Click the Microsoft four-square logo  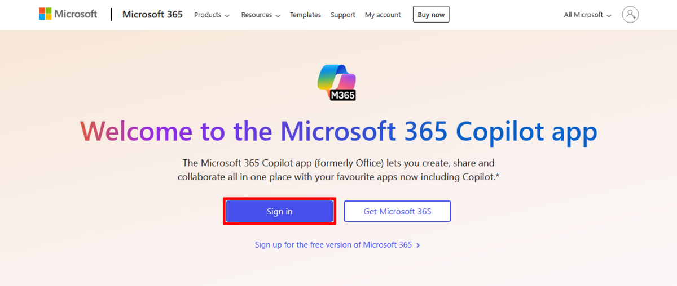tap(45, 14)
